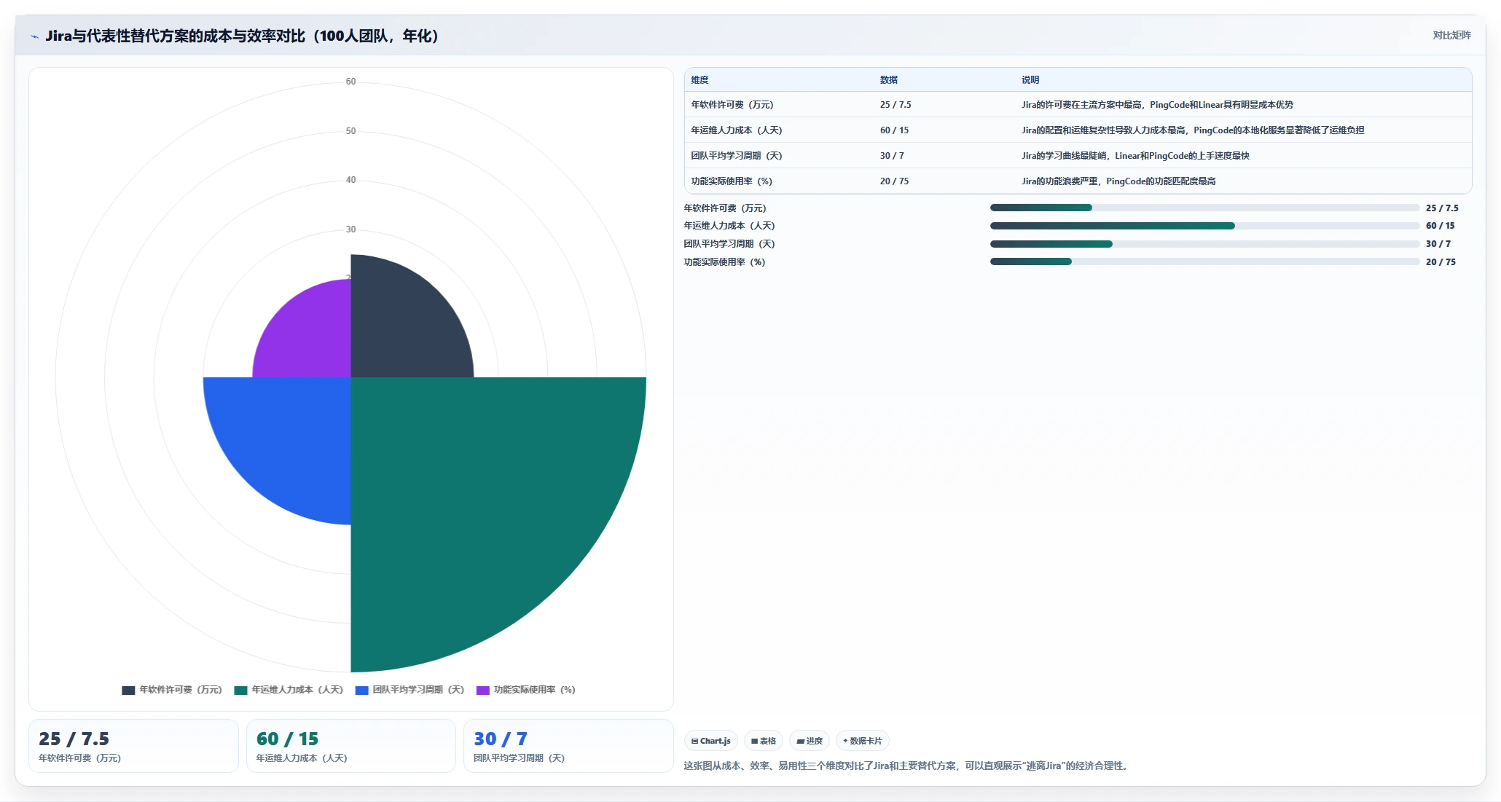This screenshot has height=802, width=1501.
Task: Click the description starting Jira的许可费在主流方案中最高
Action: click(1158, 105)
